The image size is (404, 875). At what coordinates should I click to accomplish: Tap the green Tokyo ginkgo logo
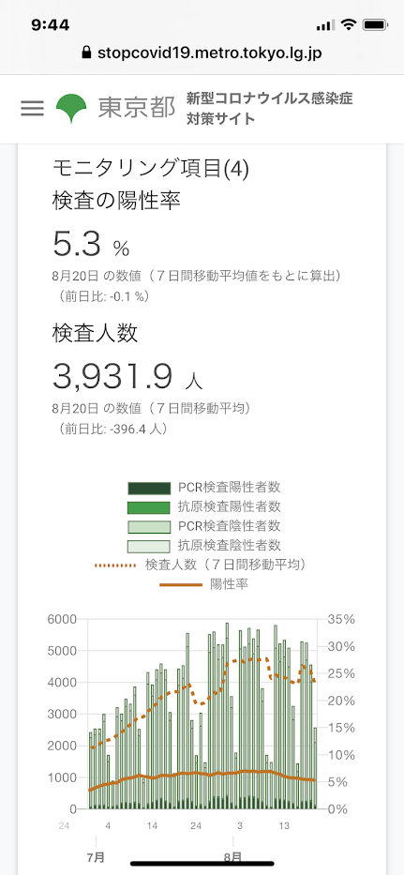[71, 108]
